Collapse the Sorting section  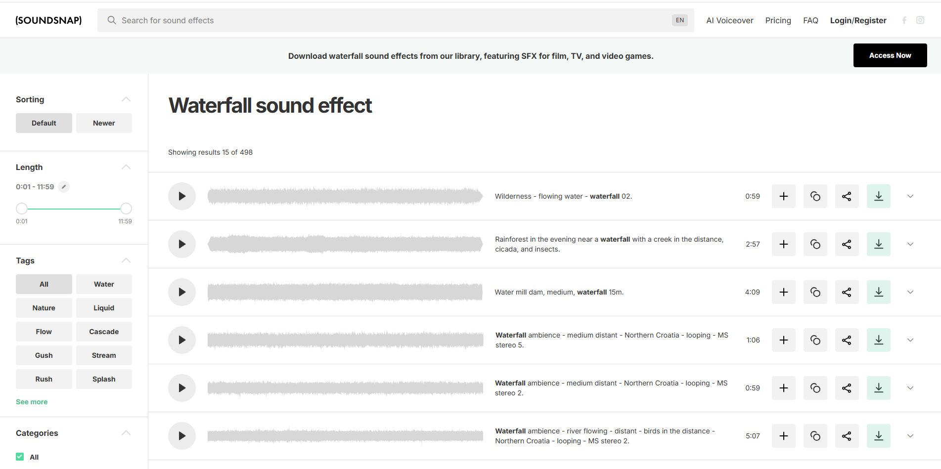[126, 99]
